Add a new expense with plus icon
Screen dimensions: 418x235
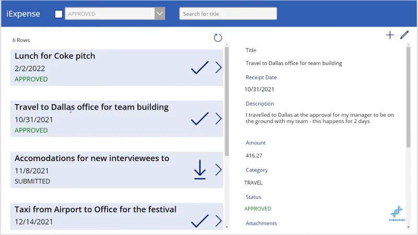[390, 35]
